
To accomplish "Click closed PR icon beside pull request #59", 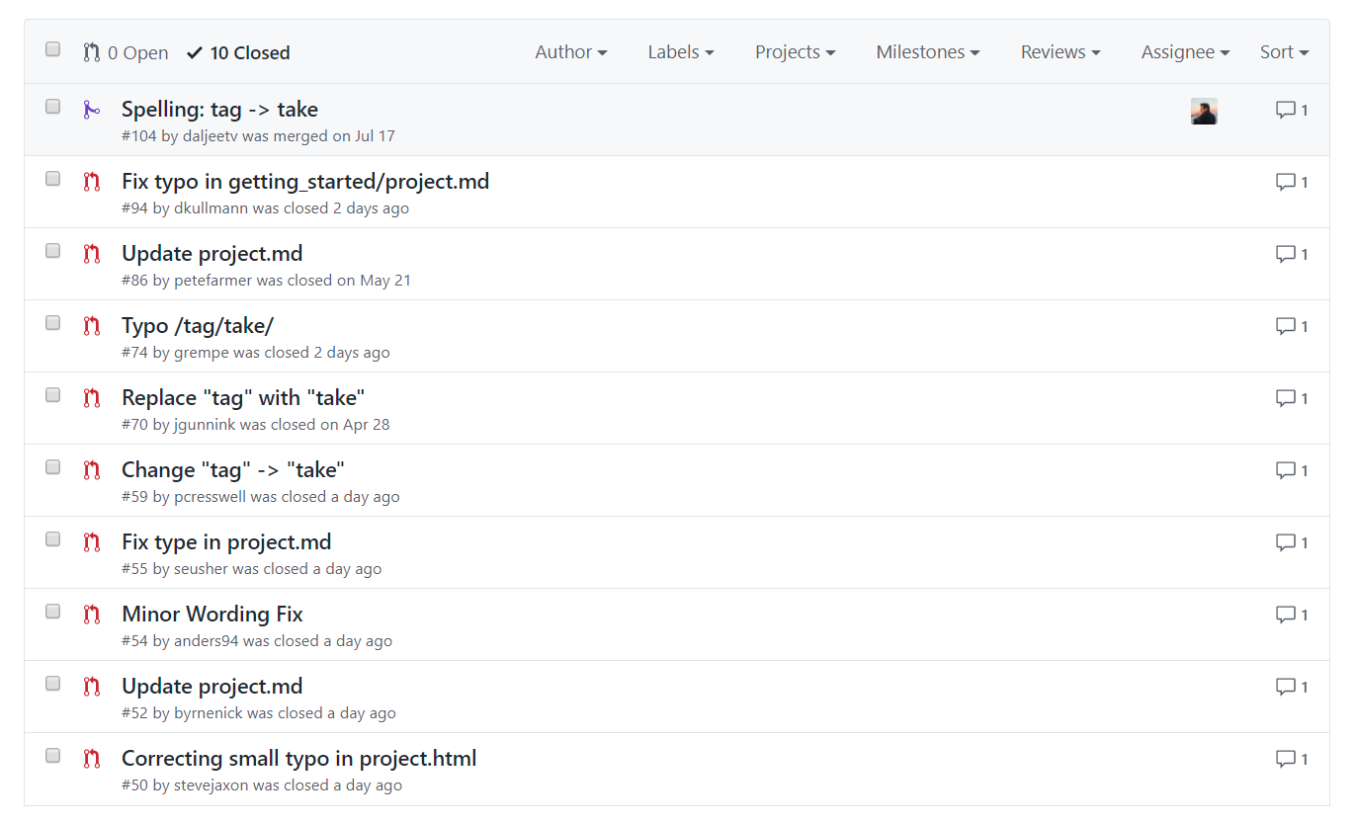I will click(92, 470).
